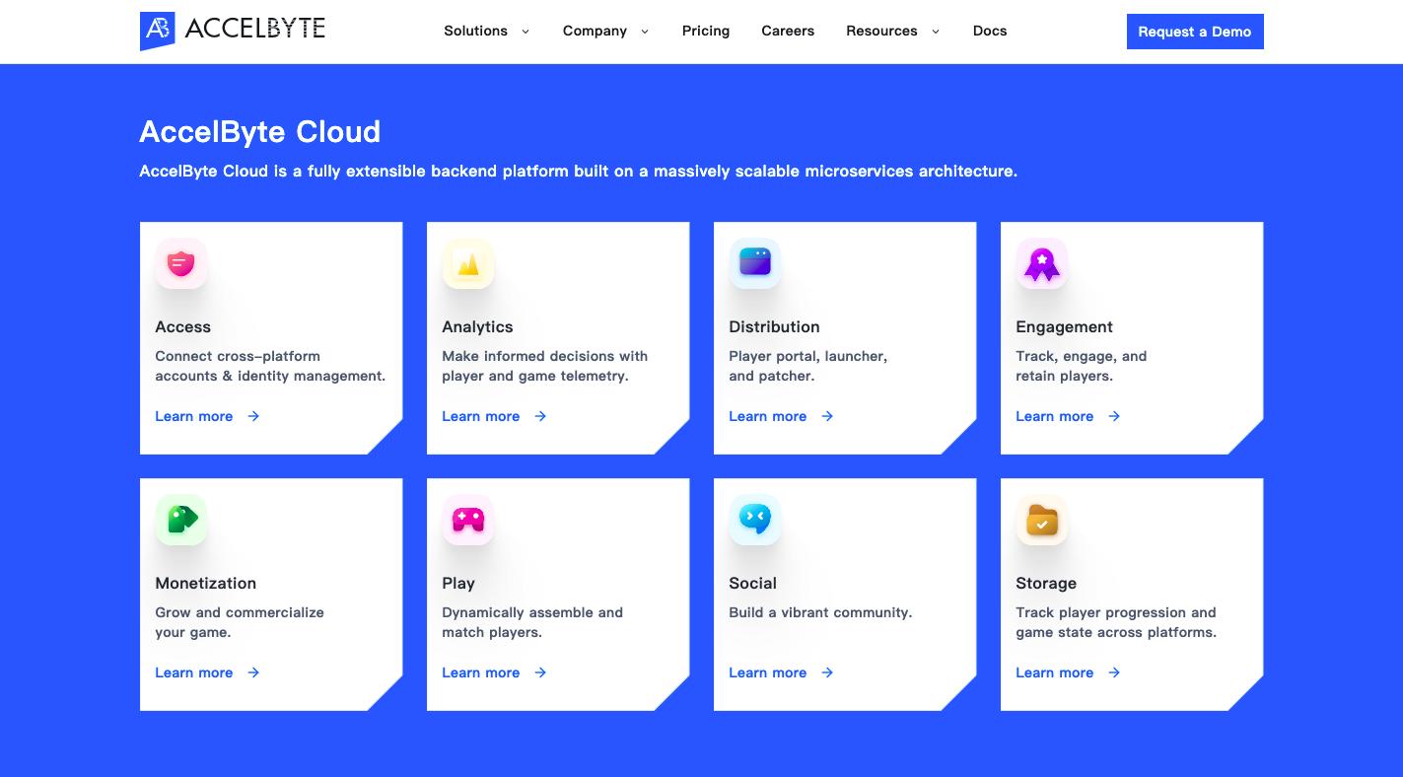
Task: Click the Access shield icon
Action: [x=181, y=263]
